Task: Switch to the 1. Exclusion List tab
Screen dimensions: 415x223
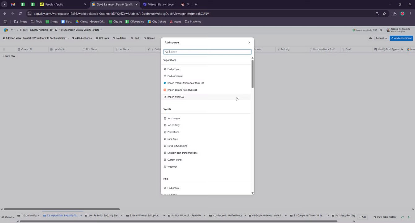Action: pos(28,216)
